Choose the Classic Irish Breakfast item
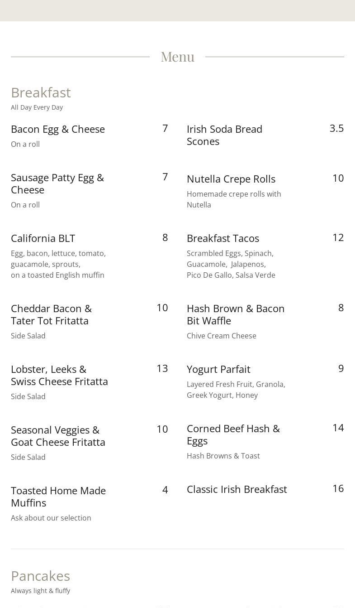The width and height of the screenshot is (355, 608). [237, 489]
